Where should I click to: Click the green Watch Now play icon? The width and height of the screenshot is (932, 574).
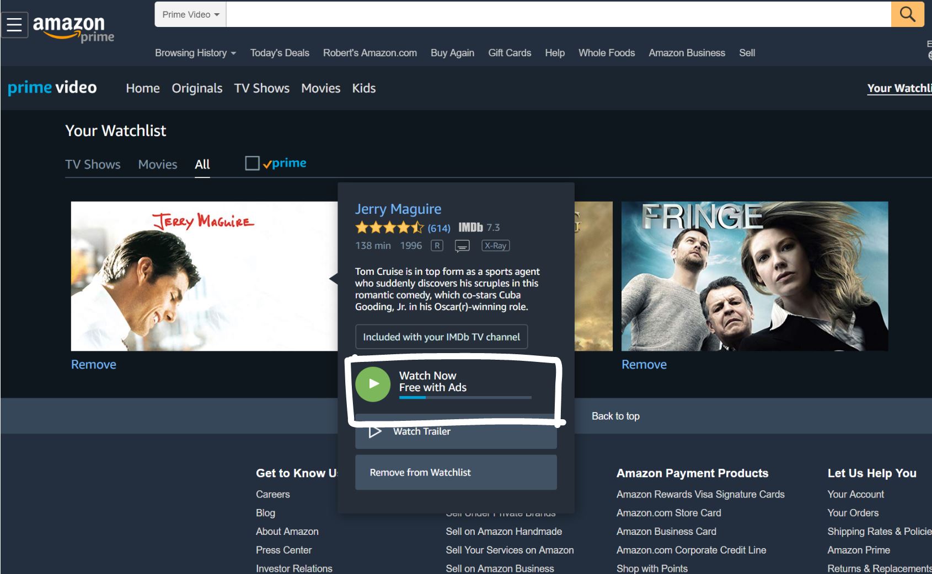373,384
